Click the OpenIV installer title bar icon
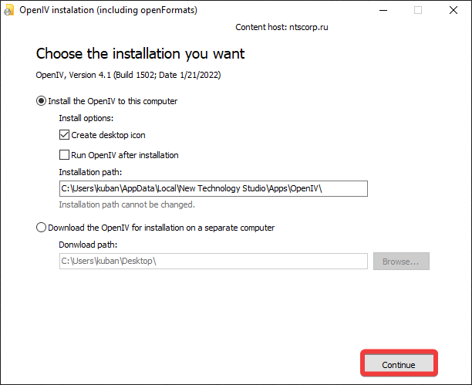 click(9, 10)
